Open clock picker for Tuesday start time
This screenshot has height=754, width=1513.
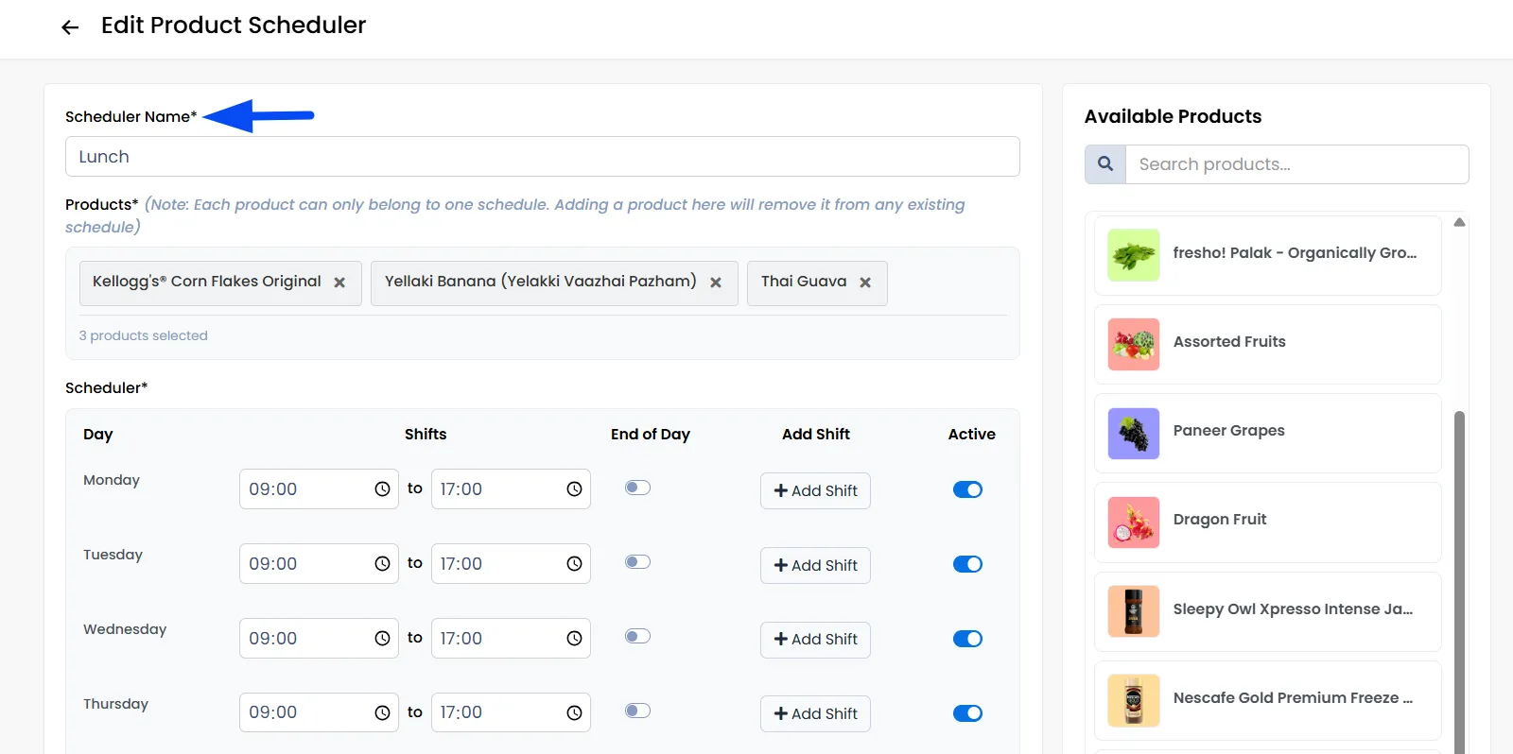coord(382,564)
